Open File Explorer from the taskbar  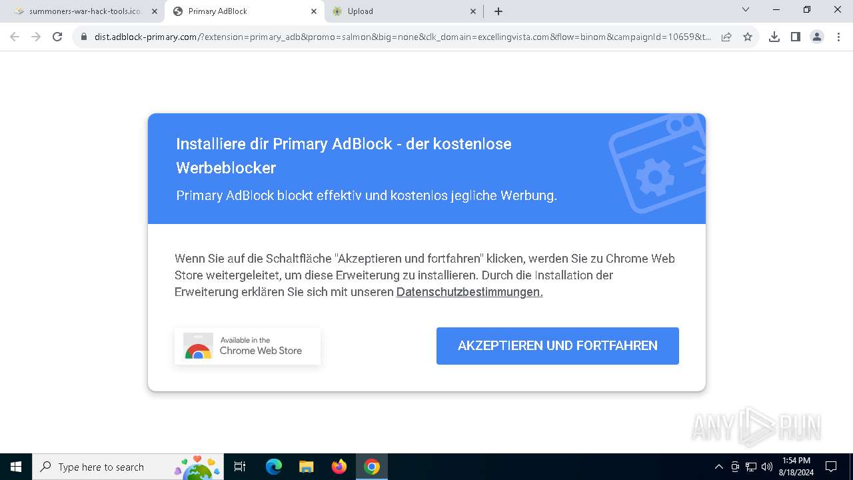tap(306, 467)
